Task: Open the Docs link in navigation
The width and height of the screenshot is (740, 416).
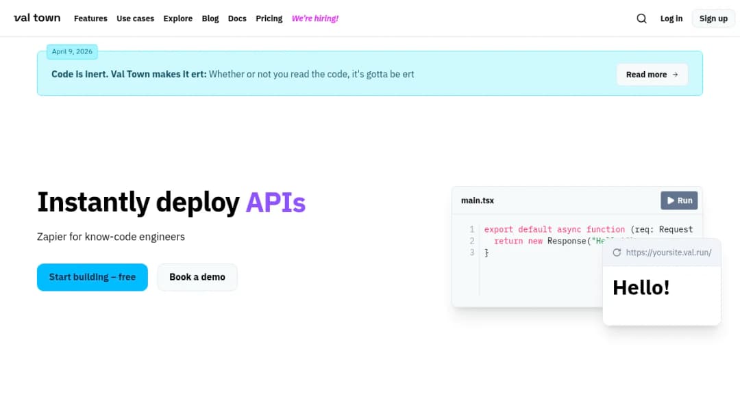Action: coord(237,18)
